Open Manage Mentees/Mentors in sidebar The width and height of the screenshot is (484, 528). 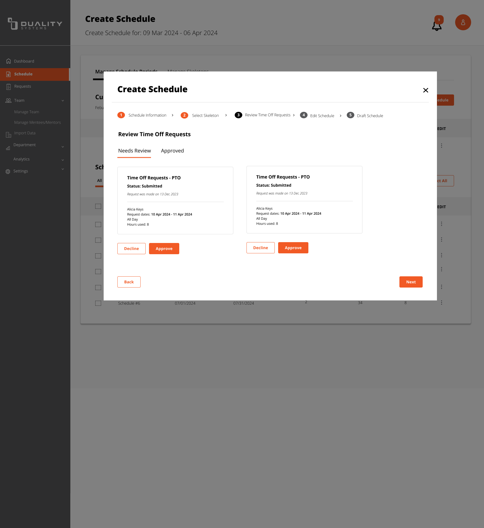coord(38,122)
